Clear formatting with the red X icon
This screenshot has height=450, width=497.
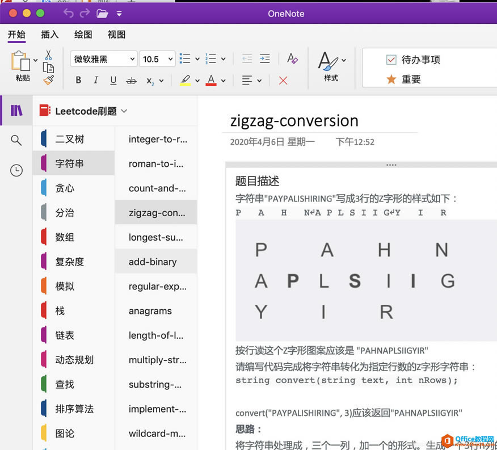pos(283,80)
